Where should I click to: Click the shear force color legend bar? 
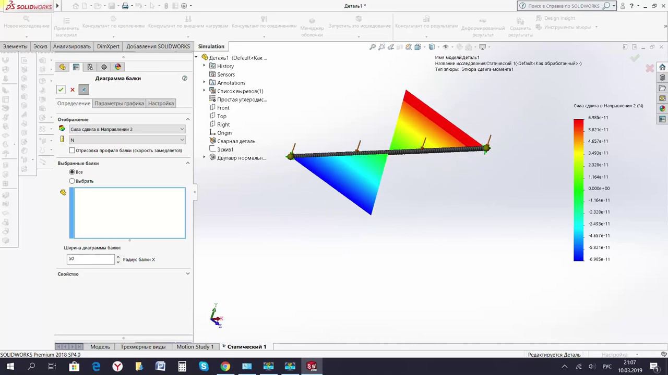click(x=579, y=190)
